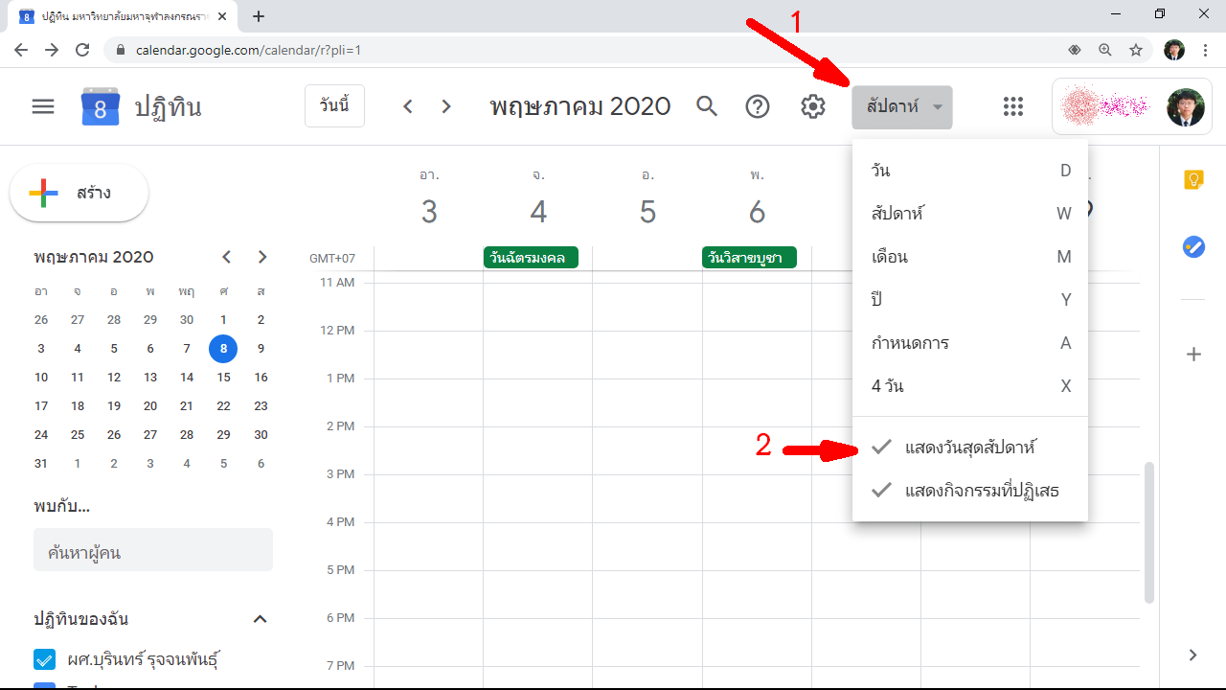Click the วันนี้ (today) button
The height and width of the screenshot is (690, 1226).
coord(334,106)
